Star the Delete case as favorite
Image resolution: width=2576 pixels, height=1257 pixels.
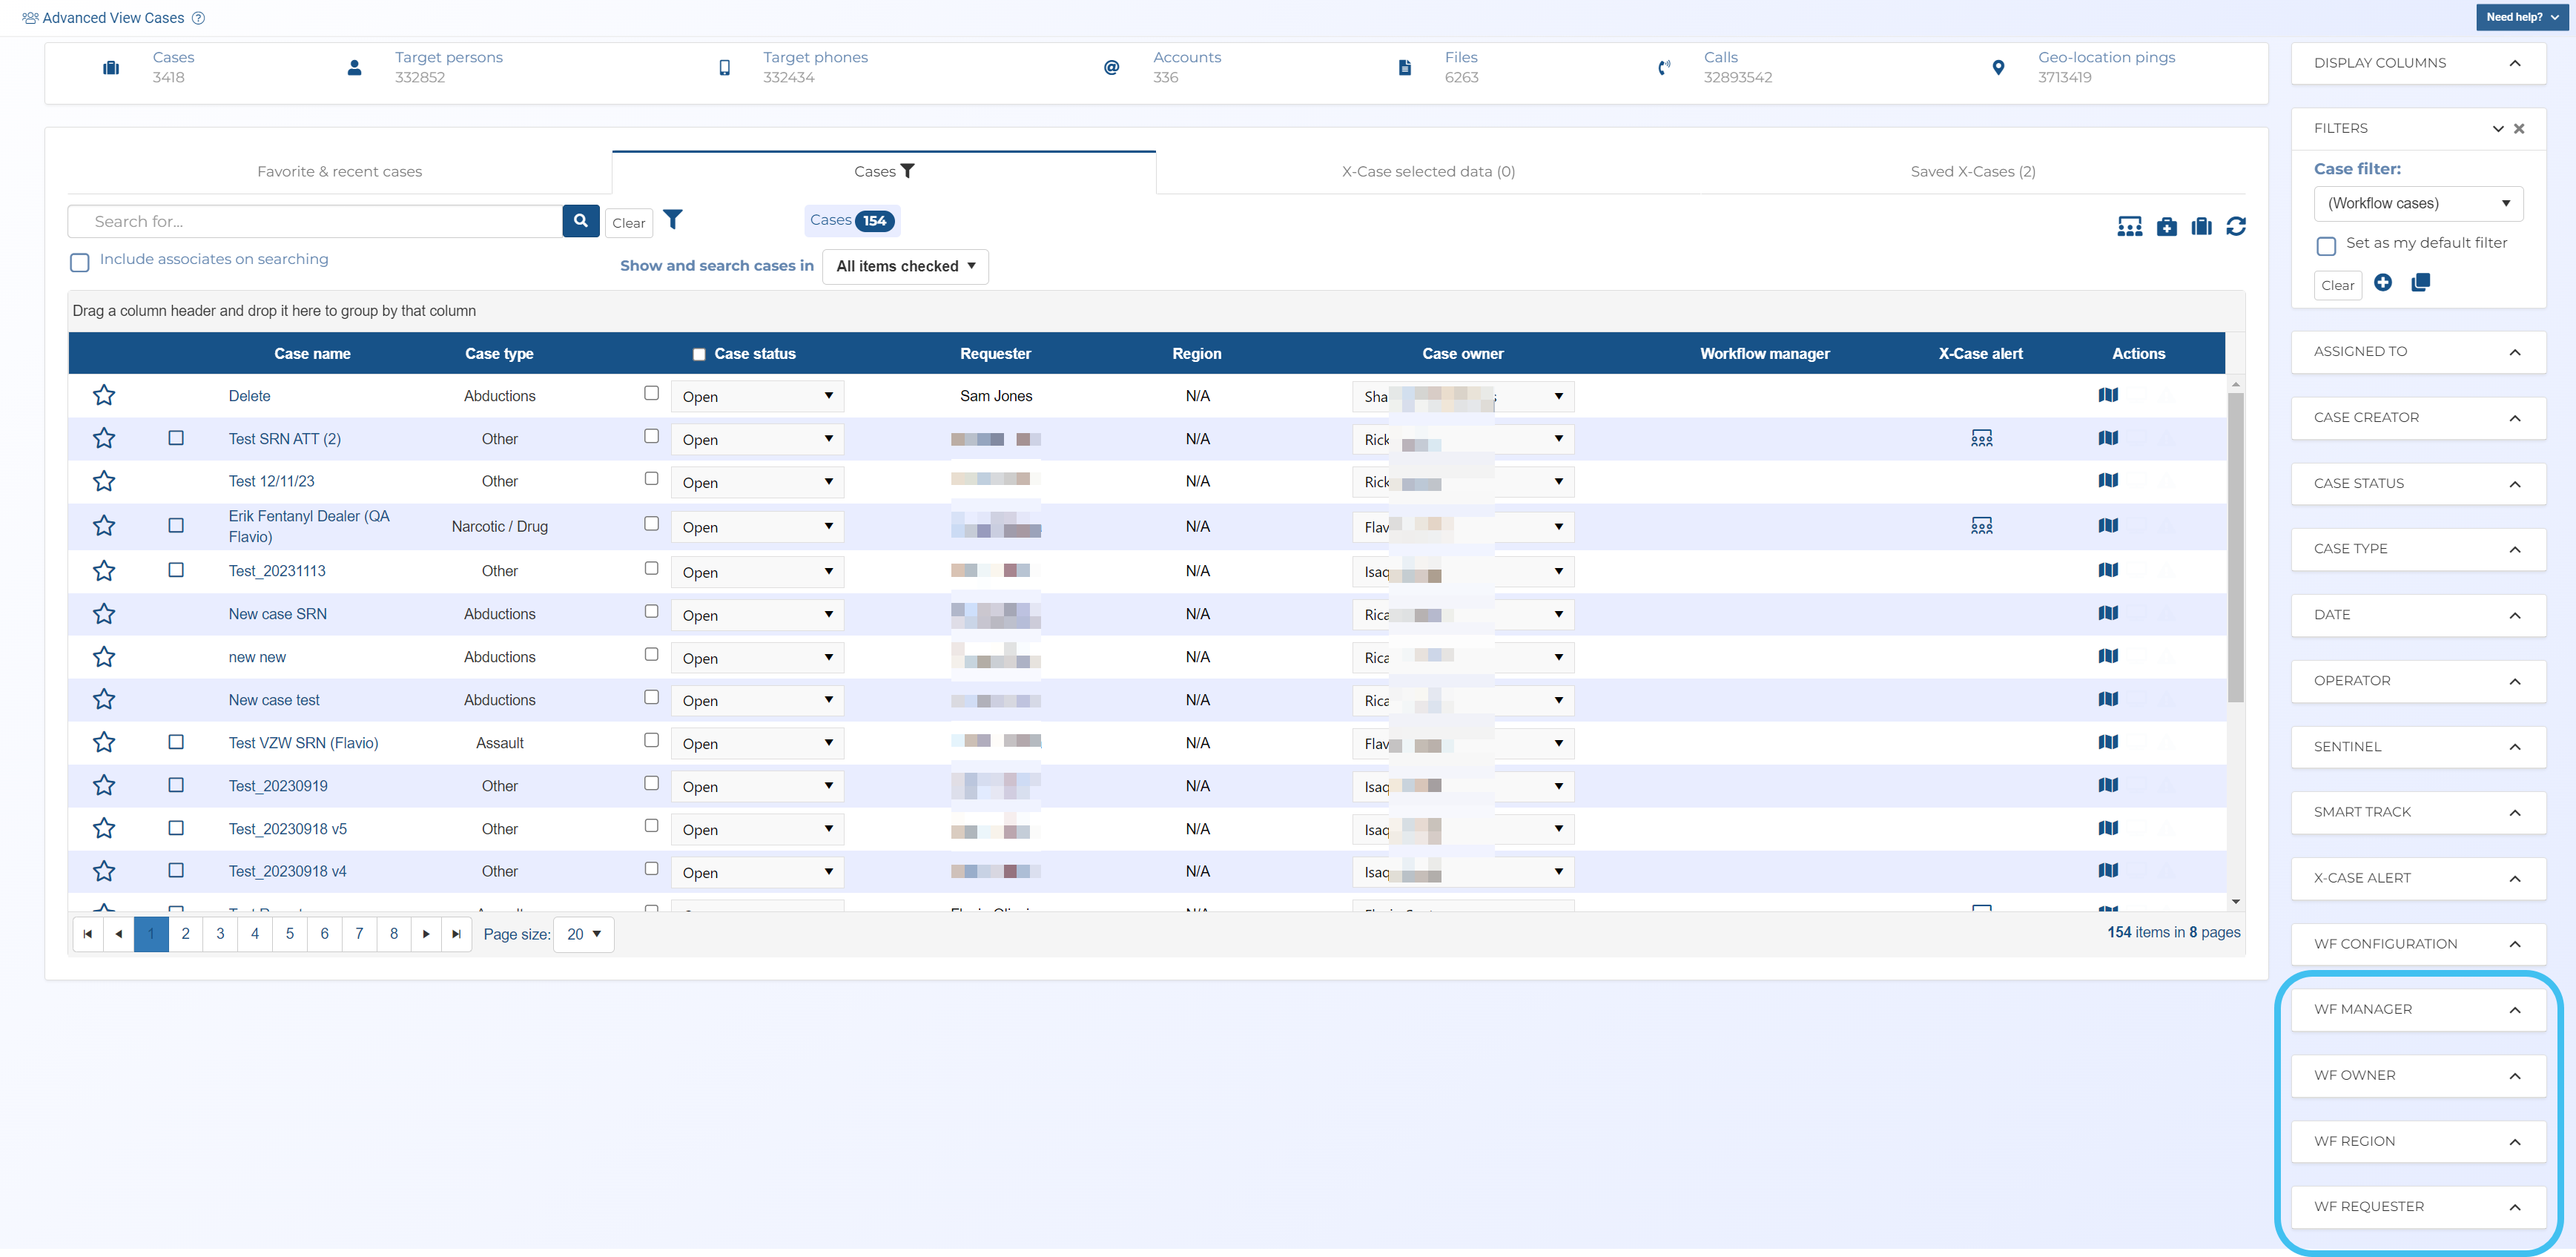(104, 396)
